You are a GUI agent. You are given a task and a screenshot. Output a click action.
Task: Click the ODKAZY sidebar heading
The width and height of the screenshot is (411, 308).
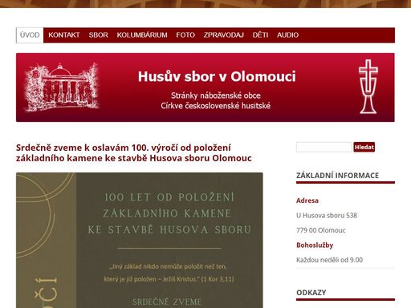pyautogui.click(x=311, y=293)
